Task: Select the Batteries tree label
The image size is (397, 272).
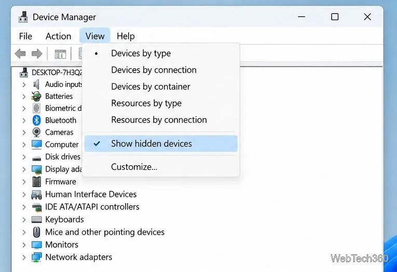Action: (x=59, y=96)
